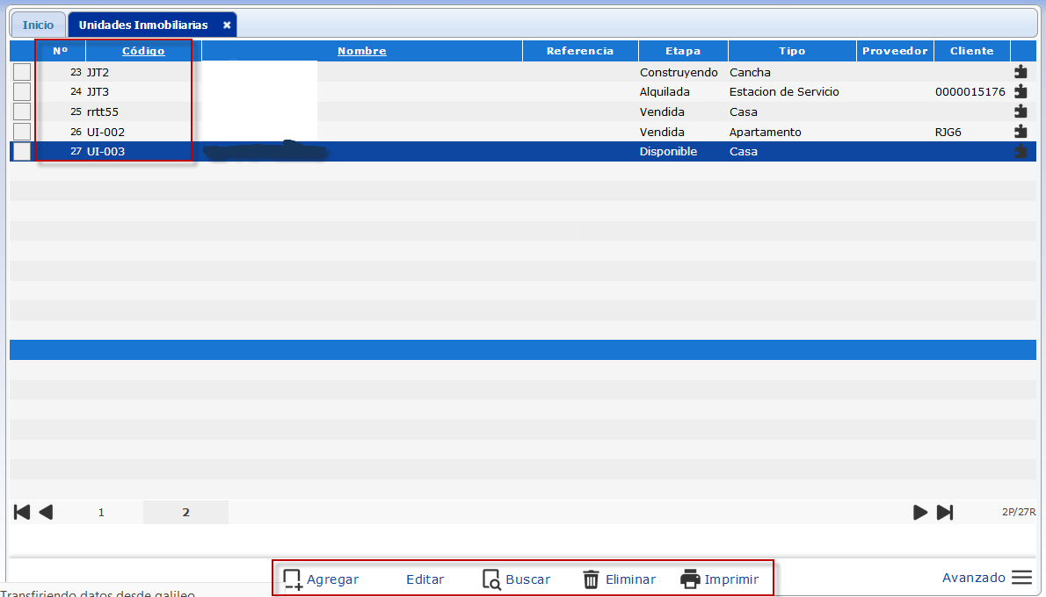
Task: Select the code cell JJT2
Action: 98,72
